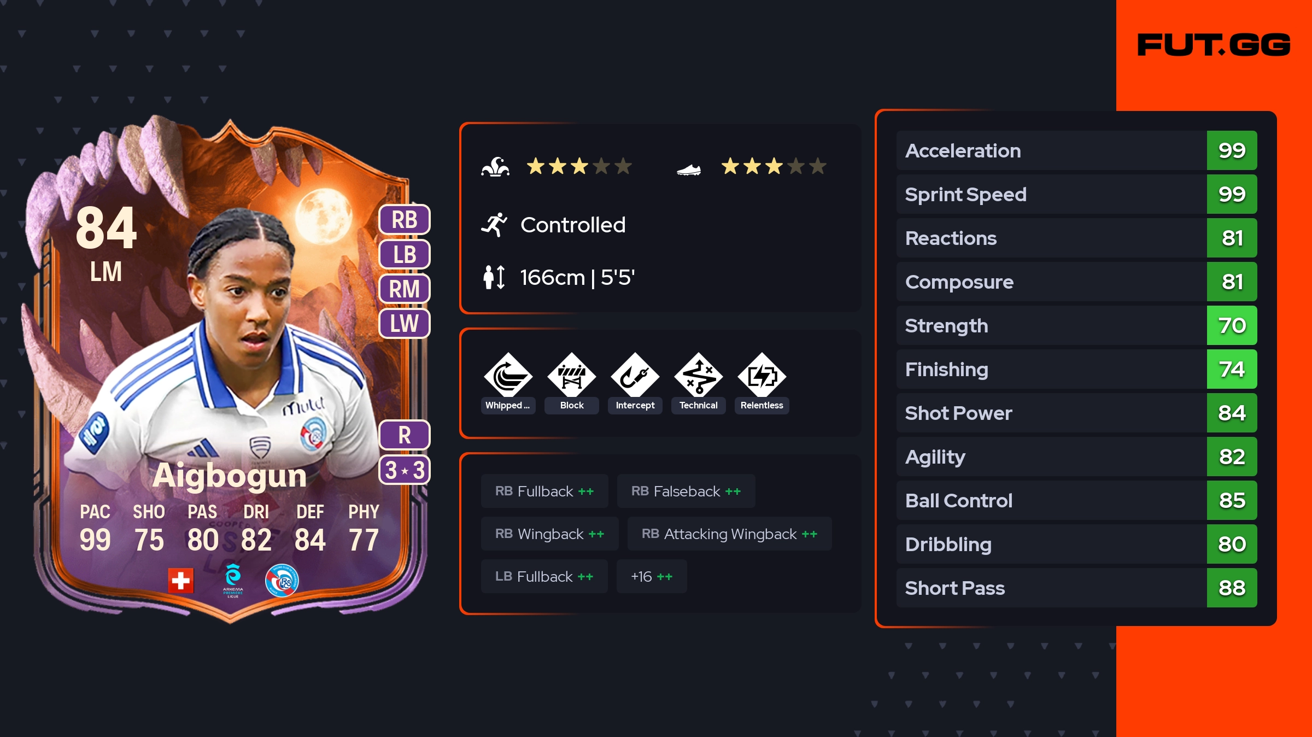Open the FUT.GG logo link
Viewport: 1312px width, 737px height.
coord(1214,45)
